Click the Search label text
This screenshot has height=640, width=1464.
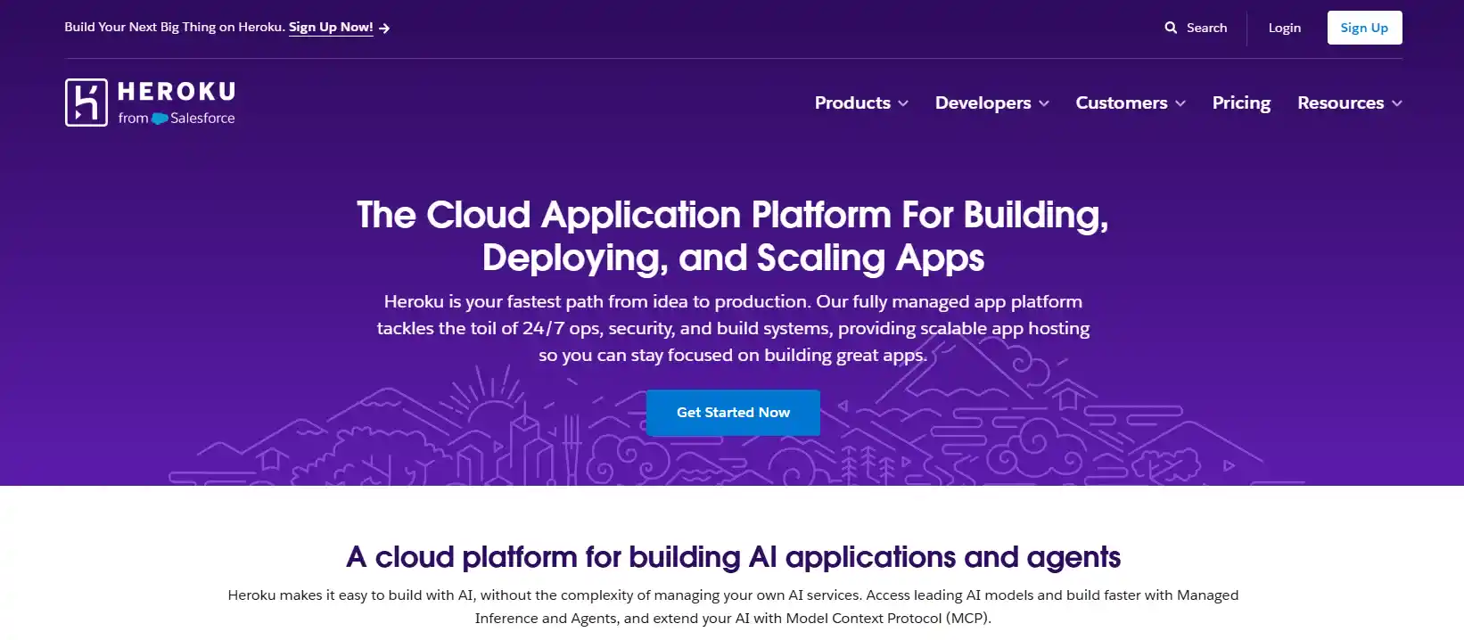(x=1206, y=28)
